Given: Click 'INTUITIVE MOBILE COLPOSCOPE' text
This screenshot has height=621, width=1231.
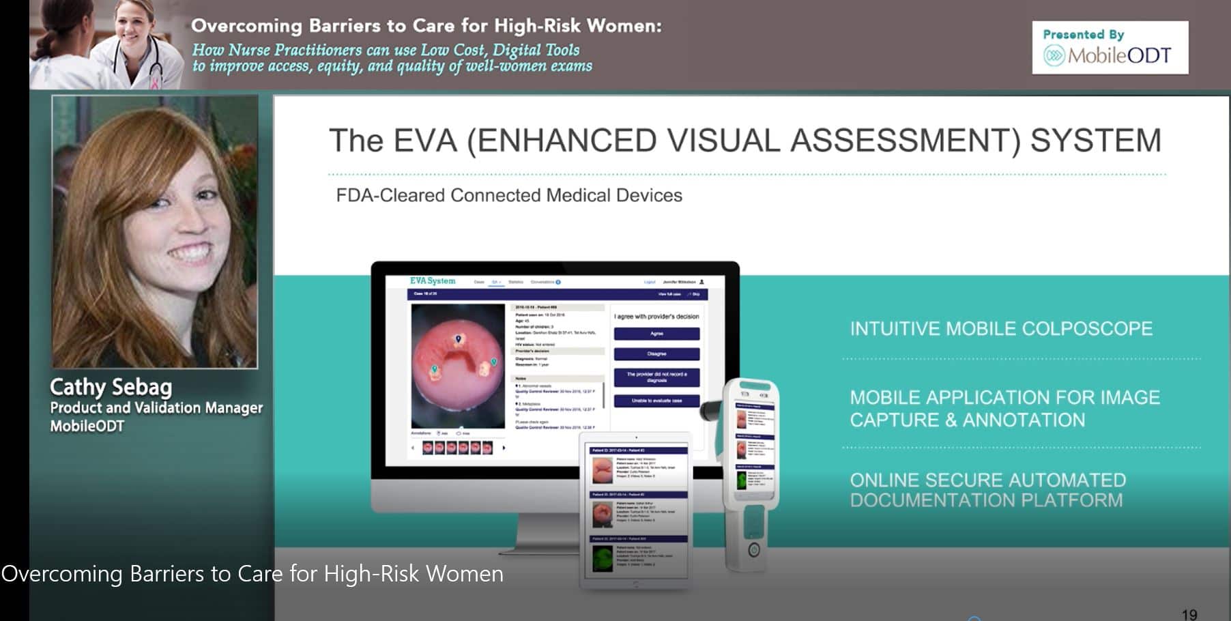Looking at the screenshot, I should click(1001, 329).
